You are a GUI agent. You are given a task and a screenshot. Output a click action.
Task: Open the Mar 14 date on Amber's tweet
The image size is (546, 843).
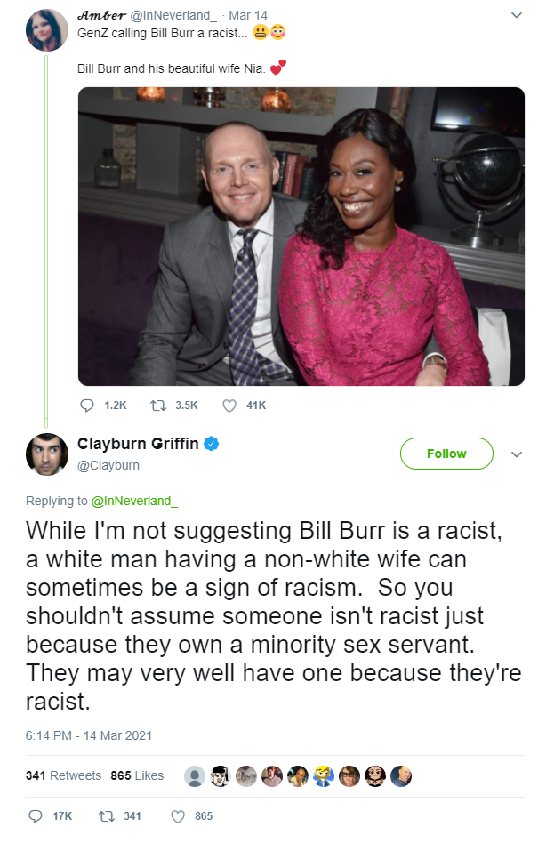click(248, 15)
